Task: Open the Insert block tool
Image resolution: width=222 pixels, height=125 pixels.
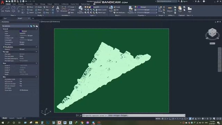Action: click(x=111, y=9)
